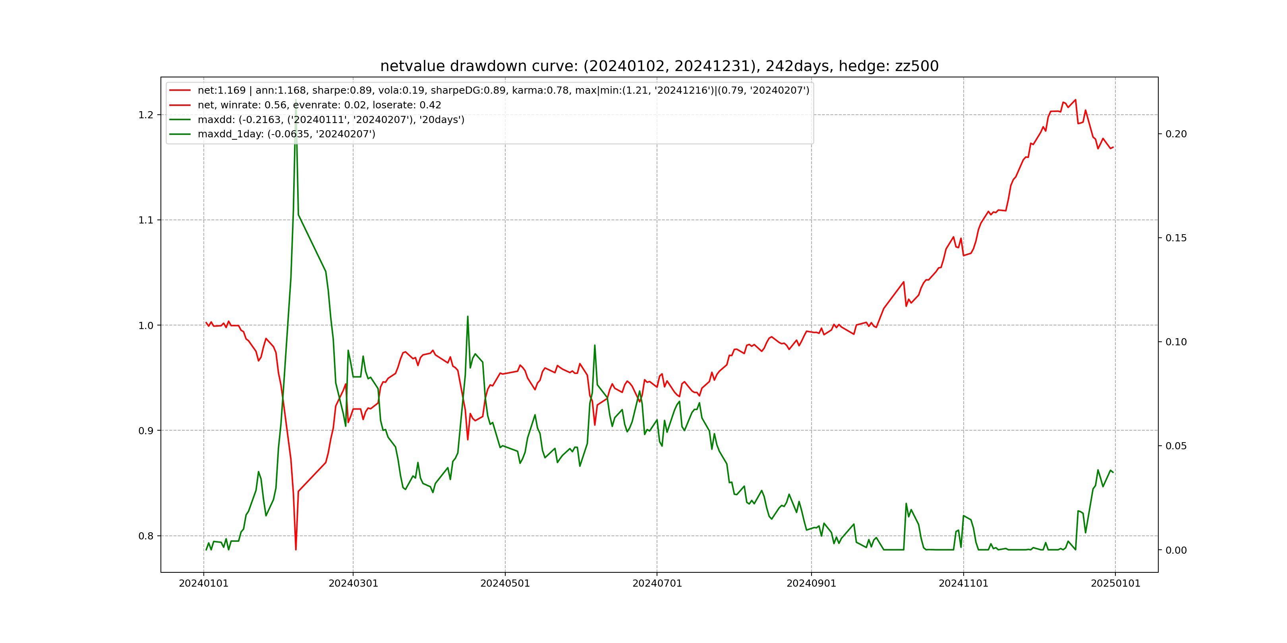Click the 0.00 right y-axis label
Viewport: 1287px width, 643px height.
(x=1176, y=550)
